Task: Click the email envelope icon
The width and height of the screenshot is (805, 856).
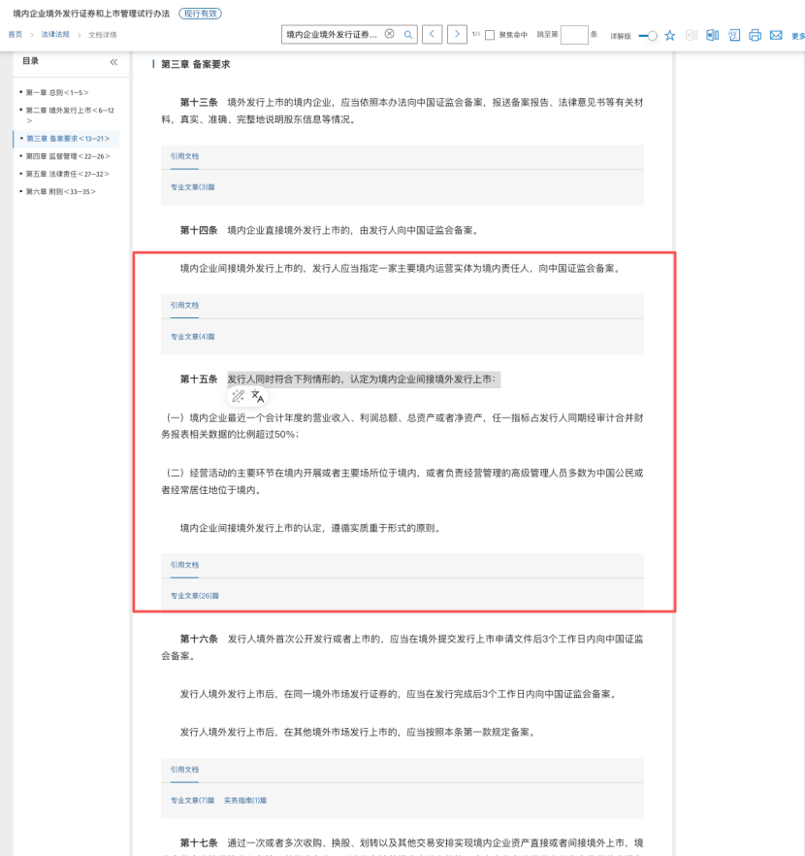Action: pyautogui.click(x=776, y=35)
